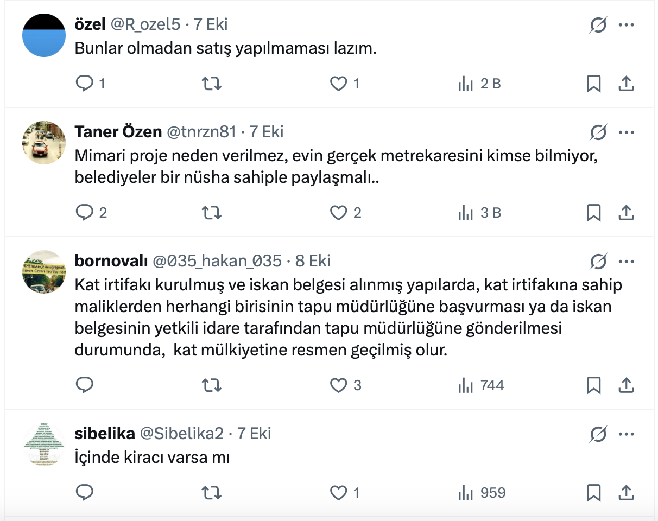This screenshot has width=658, height=521.
Task: Open more options for Taner Özen's tweet
Action: (x=627, y=132)
